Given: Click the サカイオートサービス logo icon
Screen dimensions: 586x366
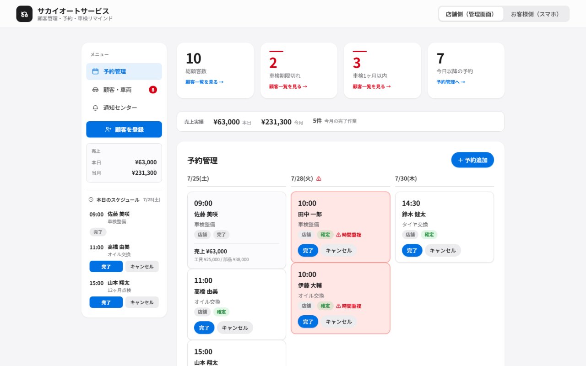Looking at the screenshot, I should (24, 14).
